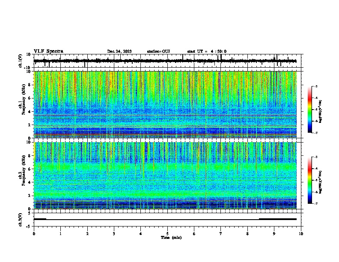339x262 pixels.
Task: Click the ch.2 spectrogram plot area
Action: (x=165, y=176)
